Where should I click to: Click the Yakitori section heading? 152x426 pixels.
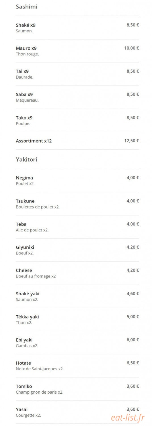[26, 159]
